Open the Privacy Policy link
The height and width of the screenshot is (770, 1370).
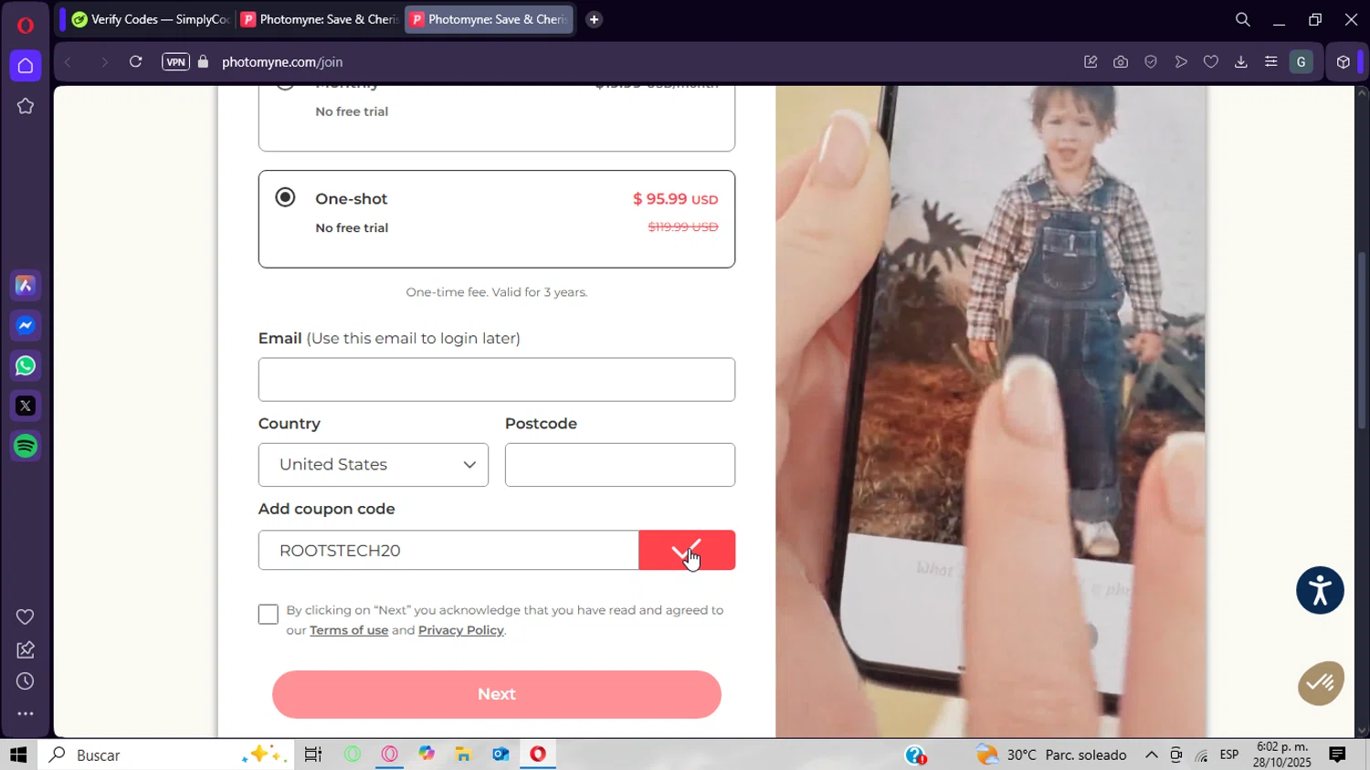tap(461, 630)
